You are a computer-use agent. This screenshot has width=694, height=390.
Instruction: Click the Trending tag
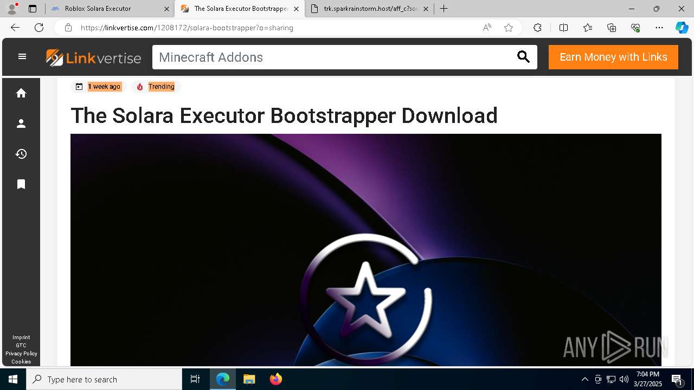pyautogui.click(x=156, y=87)
